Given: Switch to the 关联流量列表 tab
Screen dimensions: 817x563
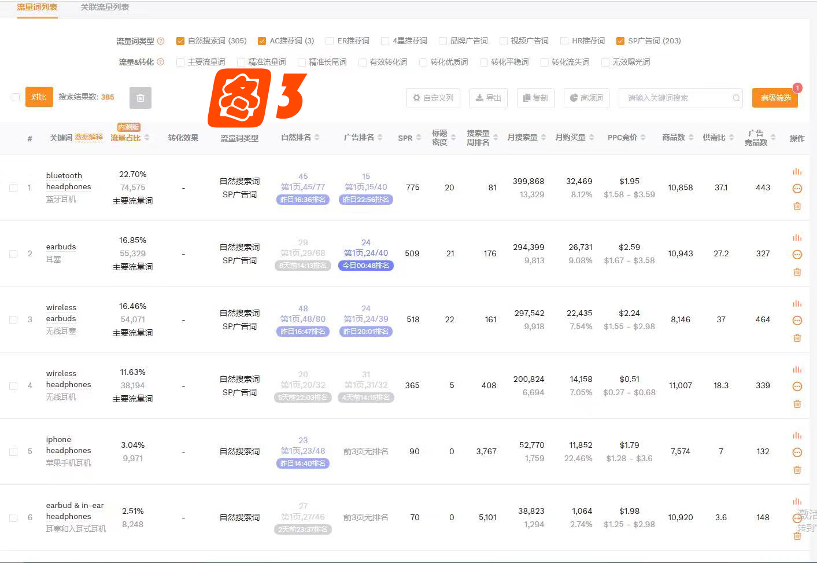Looking at the screenshot, I should coord(105,8).
